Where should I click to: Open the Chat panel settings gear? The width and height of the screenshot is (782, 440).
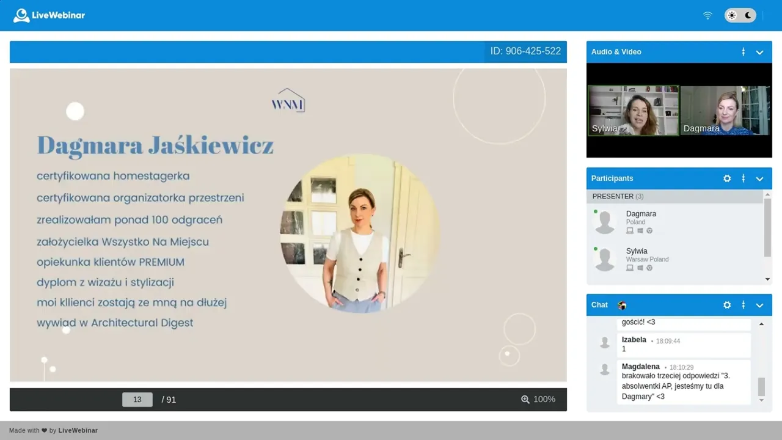point(727,305)
